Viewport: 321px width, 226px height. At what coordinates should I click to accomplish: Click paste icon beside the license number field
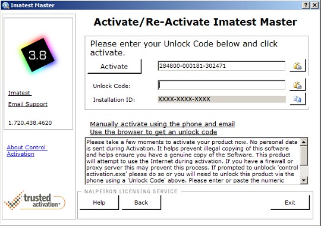[x=297, y=66]
